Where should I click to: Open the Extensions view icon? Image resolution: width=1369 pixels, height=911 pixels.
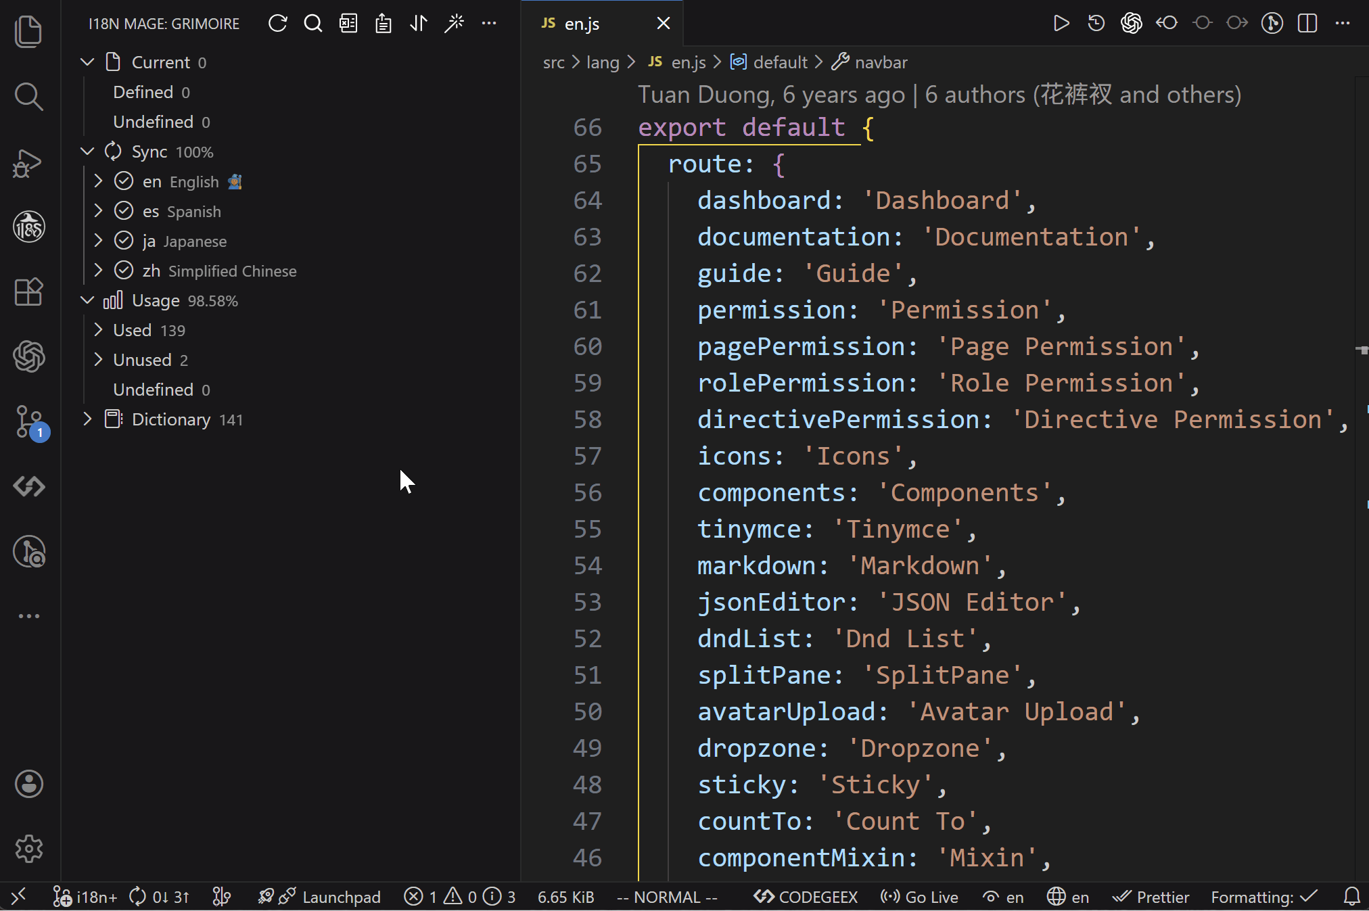pos(28,292)
